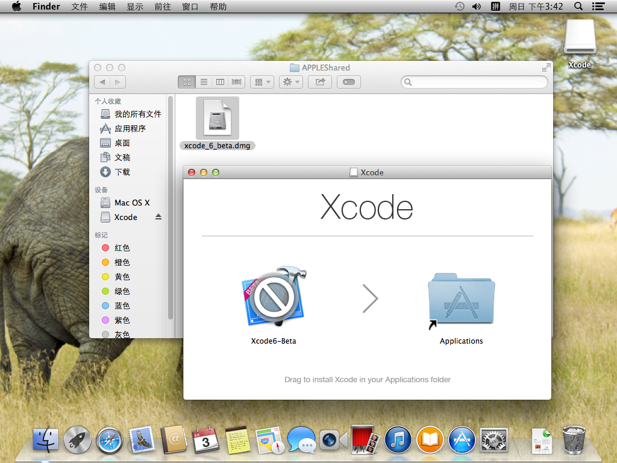Click the sidebar vertical scrollbar
Viewport: 617px width, 463px height.
(x=171, y=207)
